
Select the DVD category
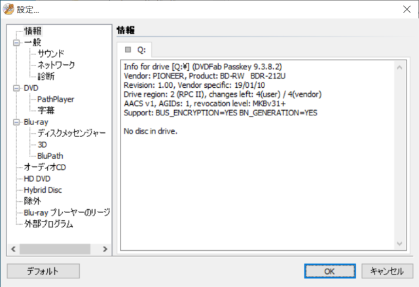(31, 88)
